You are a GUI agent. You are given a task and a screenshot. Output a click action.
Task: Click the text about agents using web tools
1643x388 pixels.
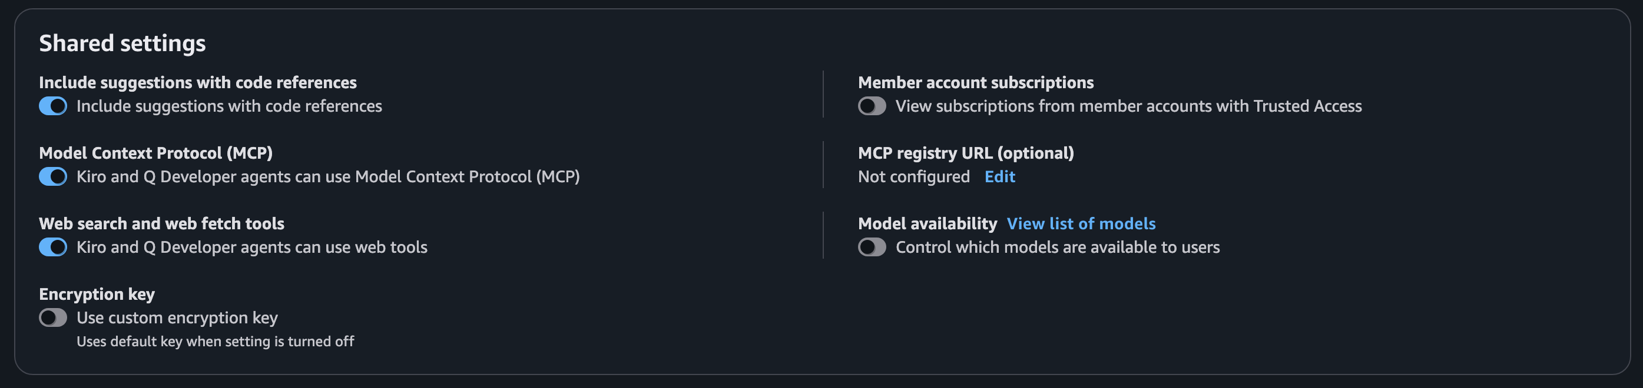click(x=253, y=247)
